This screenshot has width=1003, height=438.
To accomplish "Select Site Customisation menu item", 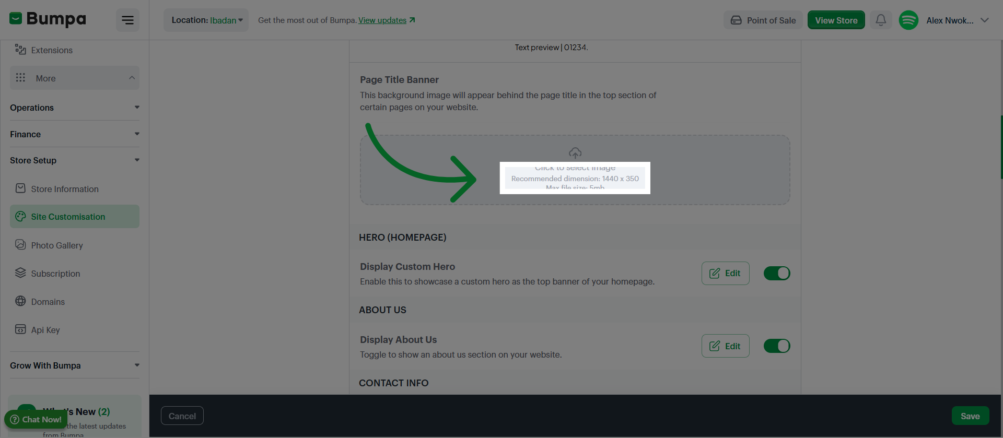I will [75, 216].
